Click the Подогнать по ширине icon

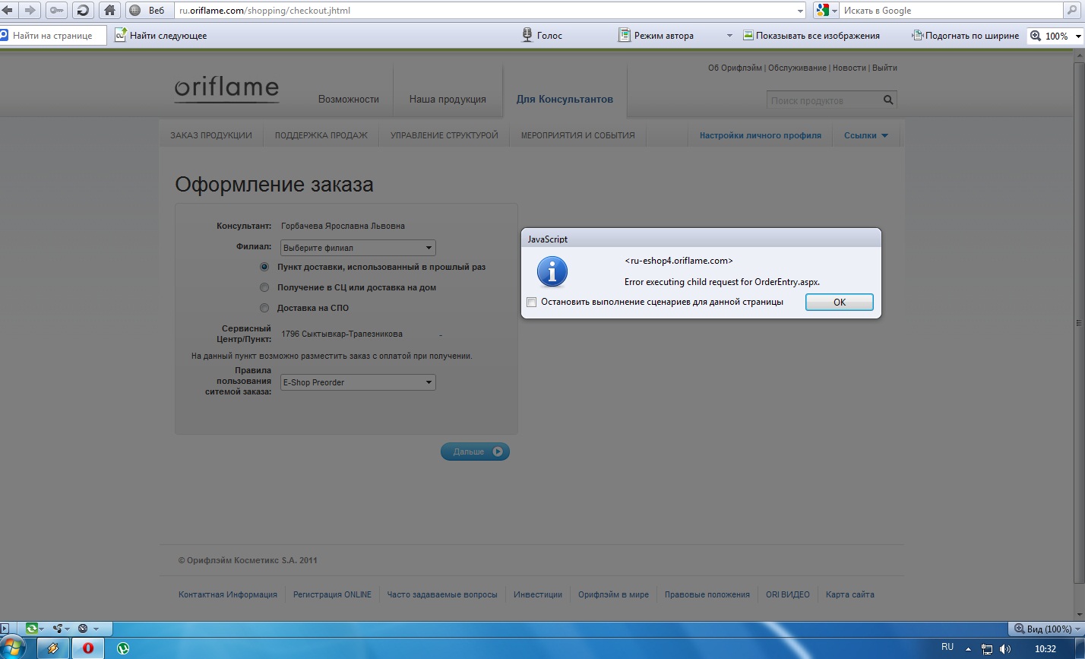[x=917, y=35]
